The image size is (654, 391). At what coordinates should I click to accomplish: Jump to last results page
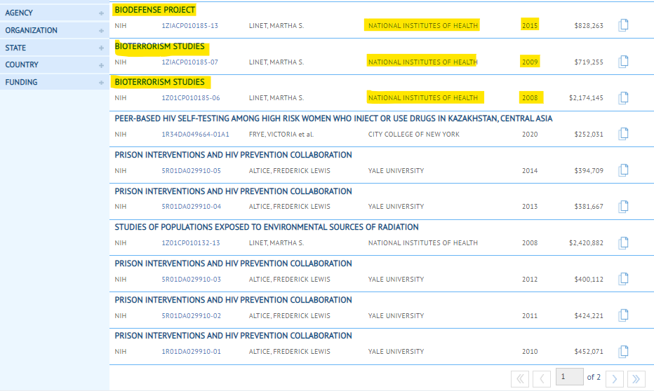[x=636, y=378]
